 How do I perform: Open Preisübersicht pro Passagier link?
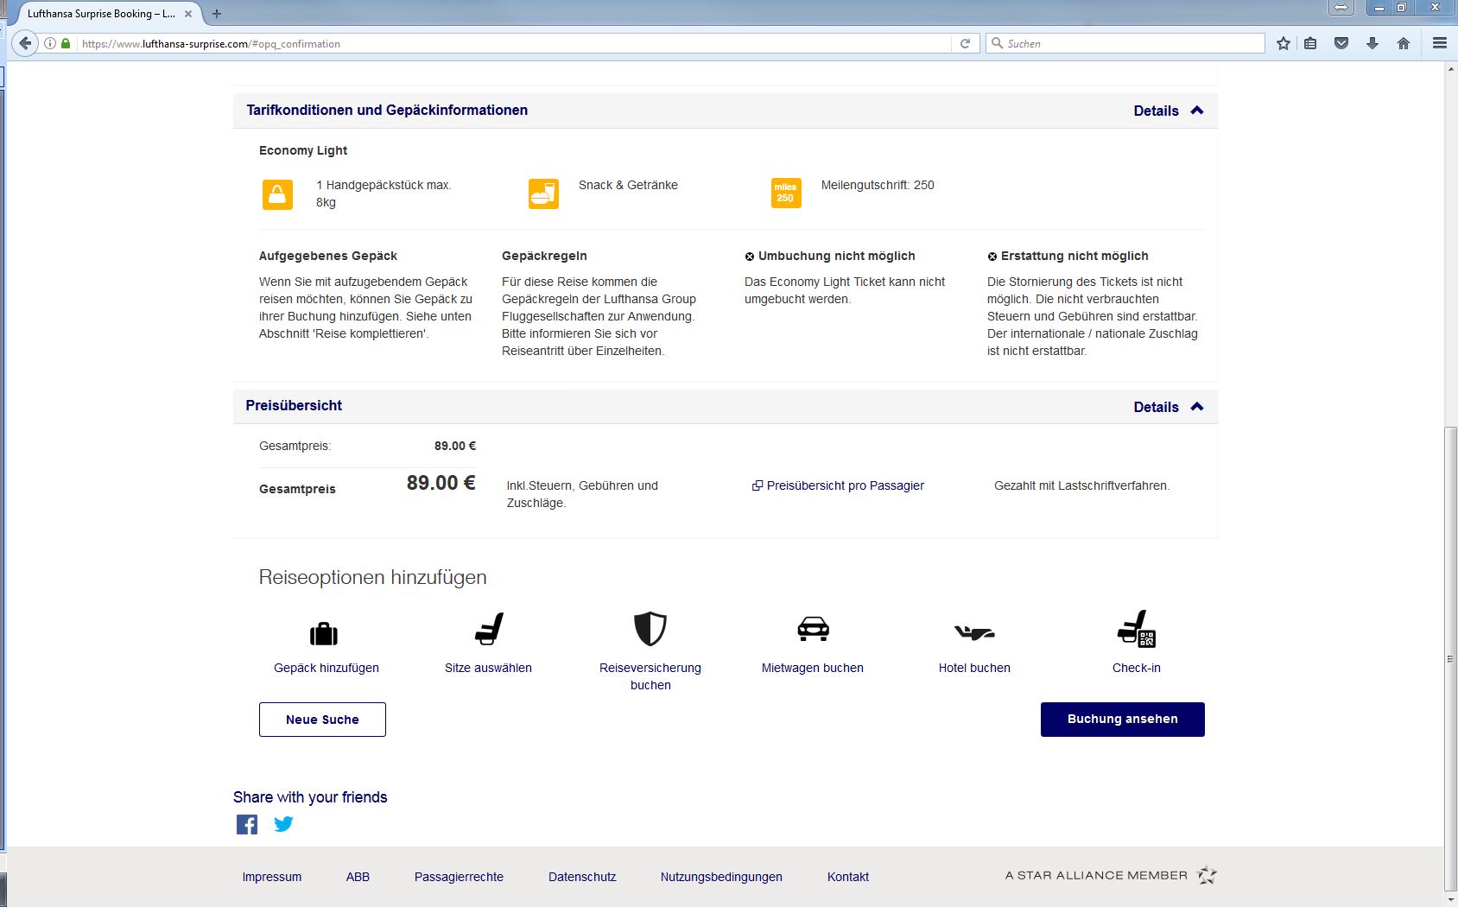pos(845,485)
